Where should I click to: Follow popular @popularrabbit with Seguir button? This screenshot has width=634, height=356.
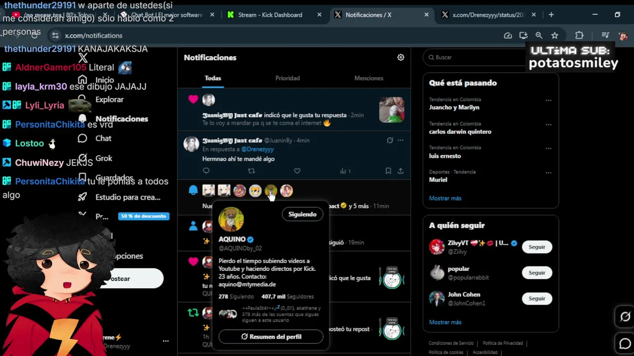tap(536, 272)
